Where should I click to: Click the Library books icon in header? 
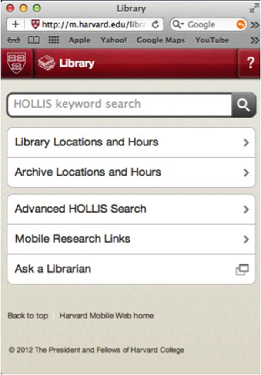pos(46,63)
